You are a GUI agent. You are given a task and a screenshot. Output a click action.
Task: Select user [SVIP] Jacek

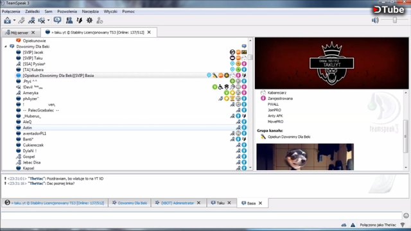(33, 53)
